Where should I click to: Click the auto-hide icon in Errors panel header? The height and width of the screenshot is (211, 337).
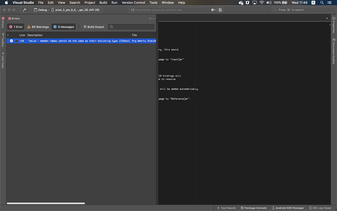coord(150,19)
